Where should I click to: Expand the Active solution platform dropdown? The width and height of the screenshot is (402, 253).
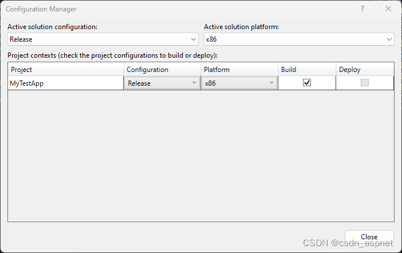pos(299,39)
